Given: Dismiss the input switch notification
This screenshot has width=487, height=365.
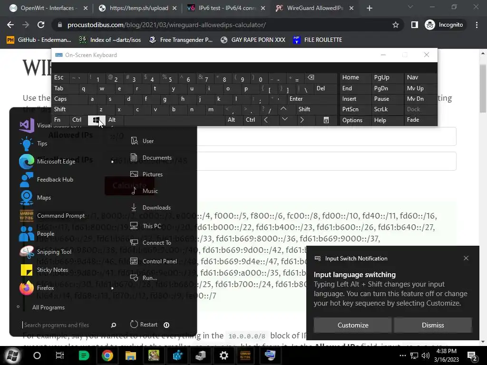Looking at the screenshot, I should pos(433,325).
